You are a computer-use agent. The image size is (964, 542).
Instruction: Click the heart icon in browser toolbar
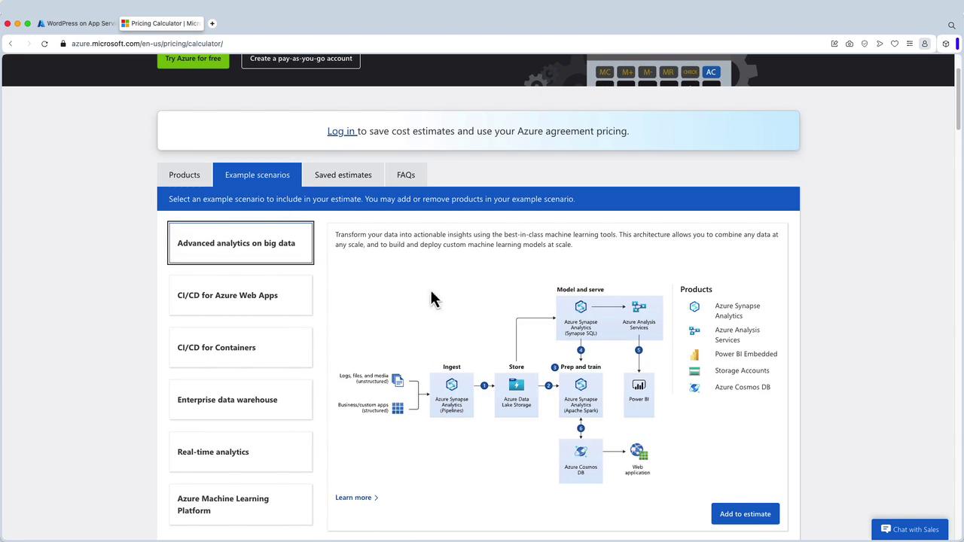pos(895,44)
